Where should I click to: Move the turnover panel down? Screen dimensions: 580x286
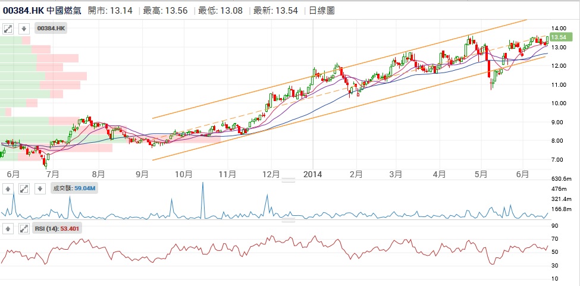pos(39,189)
